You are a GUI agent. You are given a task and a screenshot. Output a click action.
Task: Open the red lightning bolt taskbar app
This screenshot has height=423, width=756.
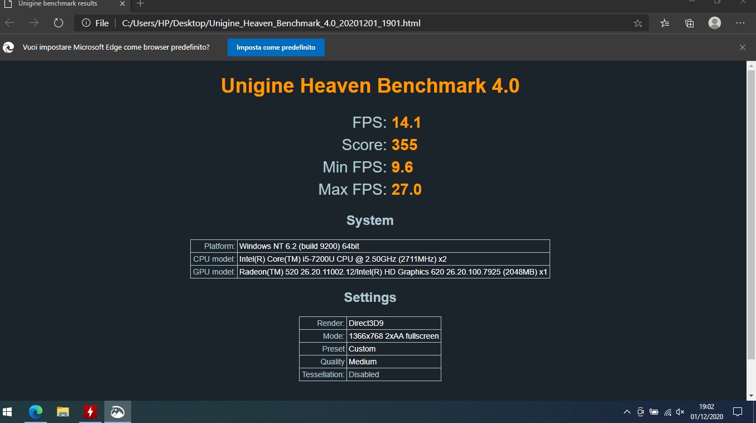pyautogui.click(x=90, y=412)
